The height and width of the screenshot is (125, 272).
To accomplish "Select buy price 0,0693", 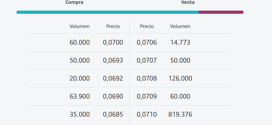I will tap(113, 60).
